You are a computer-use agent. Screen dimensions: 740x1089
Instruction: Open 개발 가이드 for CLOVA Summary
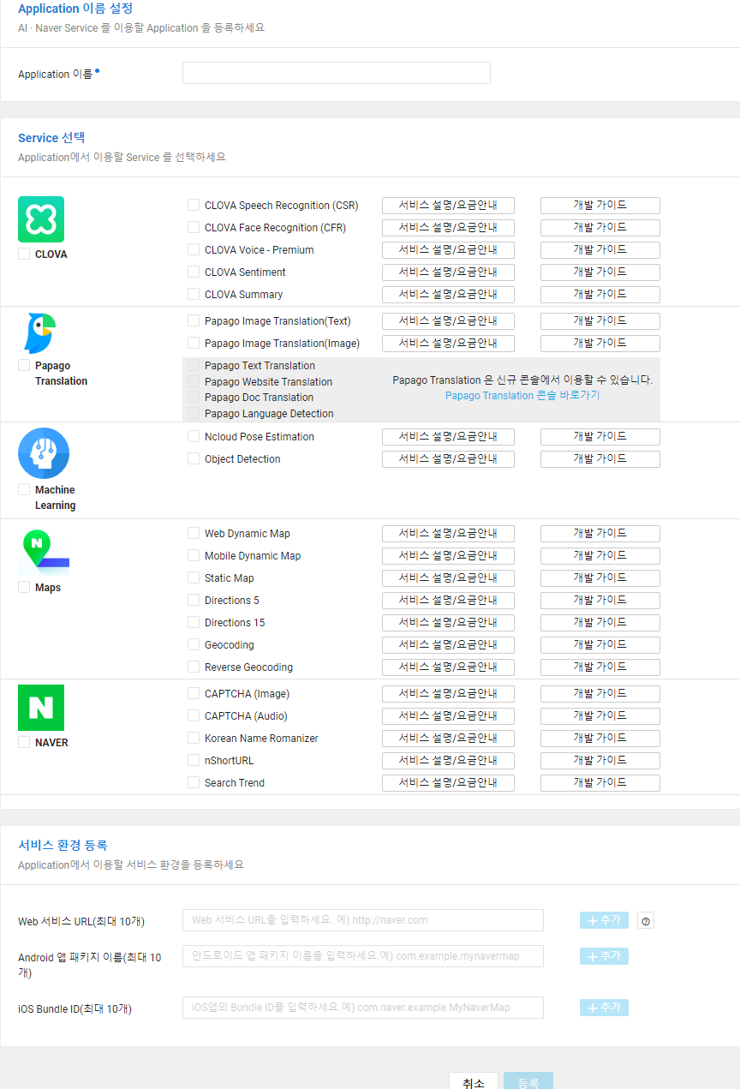click(600, 295)
